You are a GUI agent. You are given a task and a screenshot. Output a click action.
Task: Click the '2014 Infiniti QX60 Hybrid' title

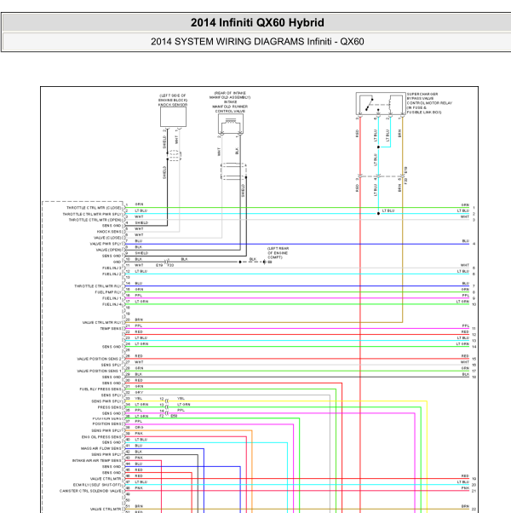[x=257, y=22]
